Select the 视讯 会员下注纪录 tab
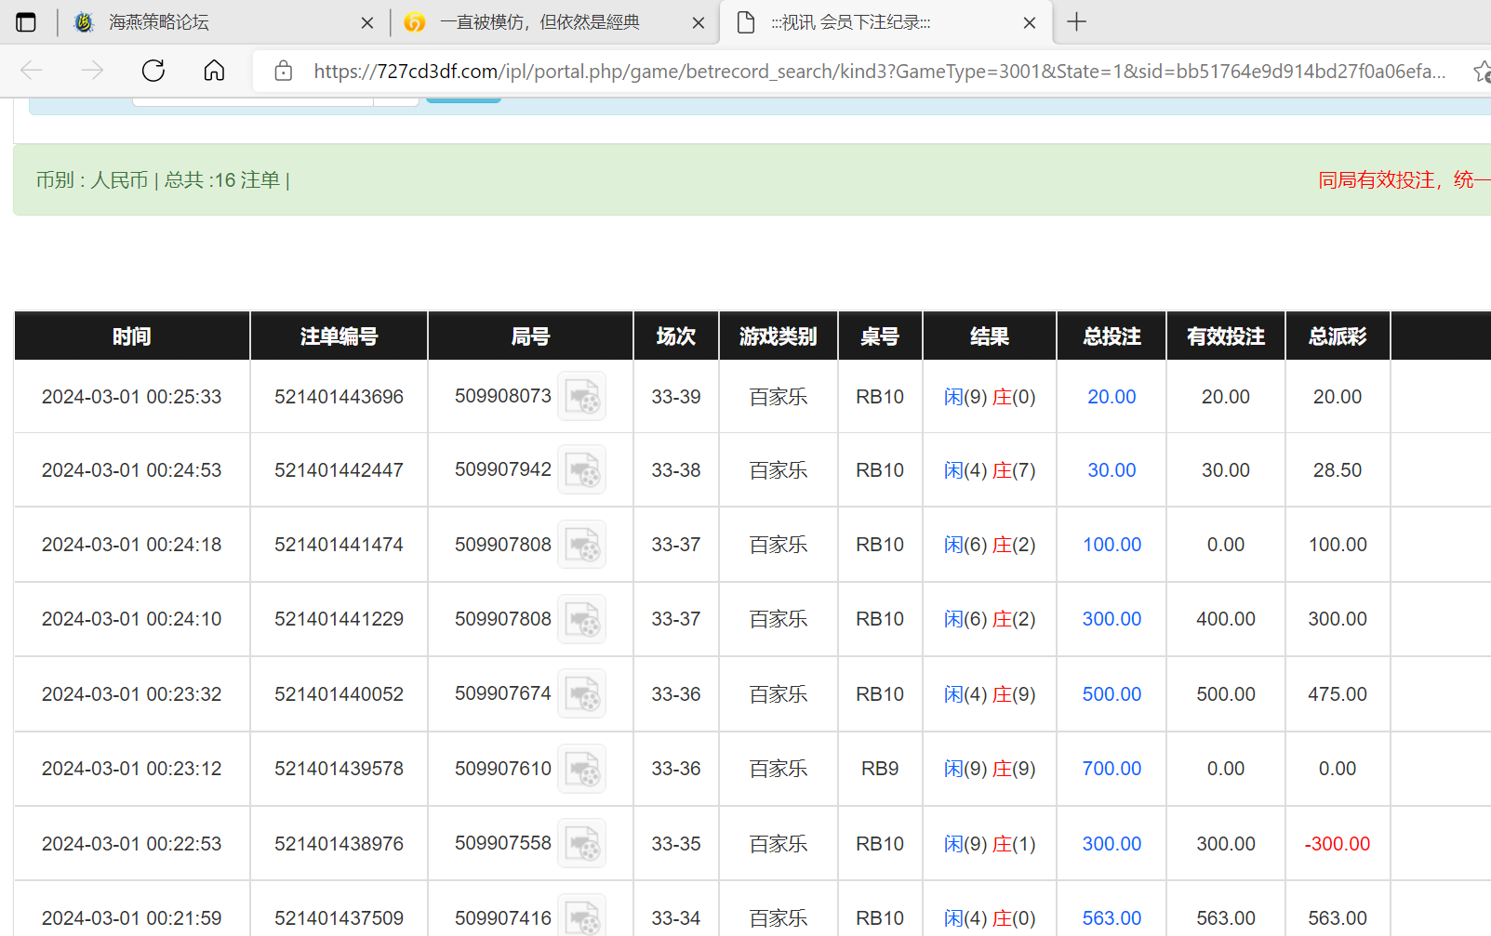1491x936 pixels. (x=886, y=22)
